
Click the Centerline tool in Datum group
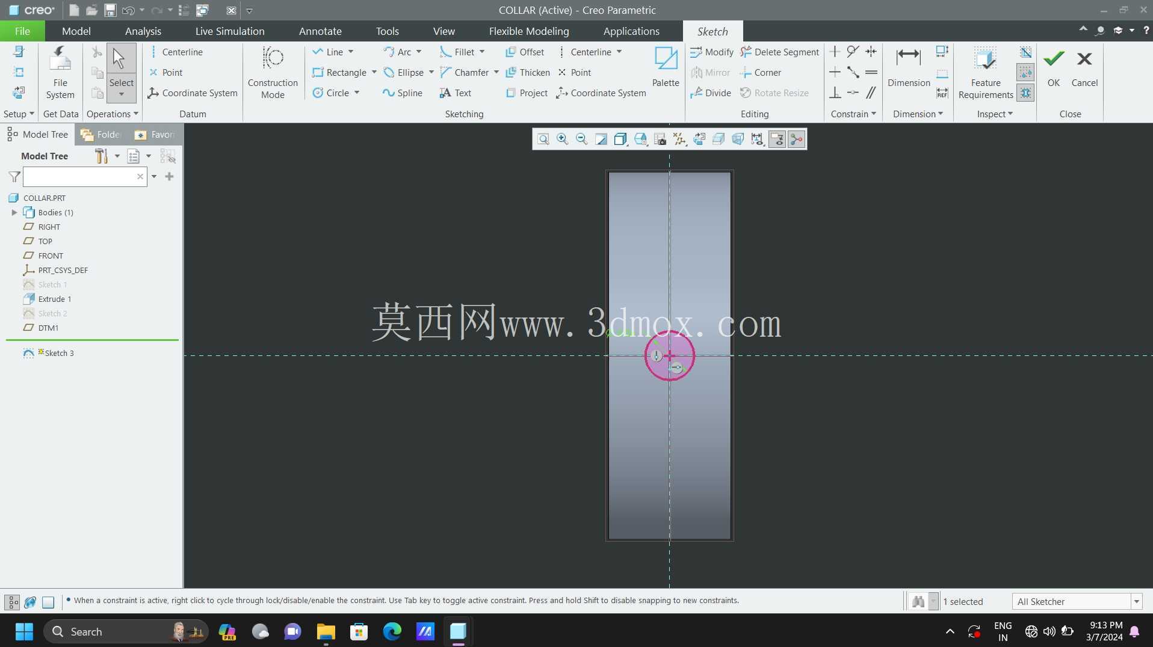pyautogui.click(x=176, y=52)
